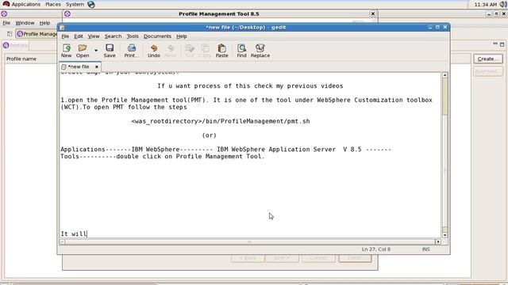Click Back button in the wizard dialog

[248, 257]
